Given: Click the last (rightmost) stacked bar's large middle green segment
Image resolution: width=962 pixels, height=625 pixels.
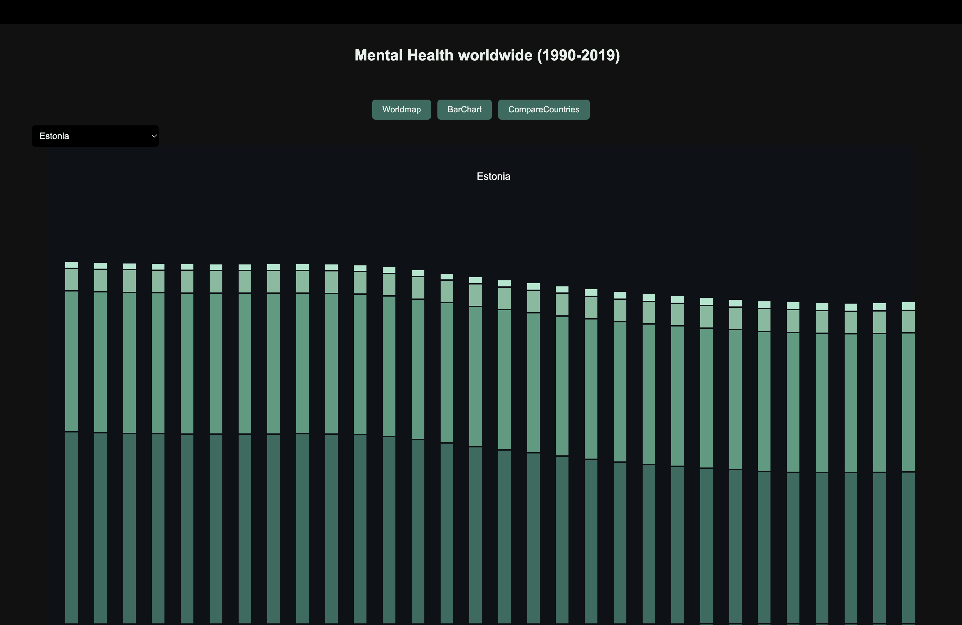Looking at the screenshot, I should click(908, 402).
